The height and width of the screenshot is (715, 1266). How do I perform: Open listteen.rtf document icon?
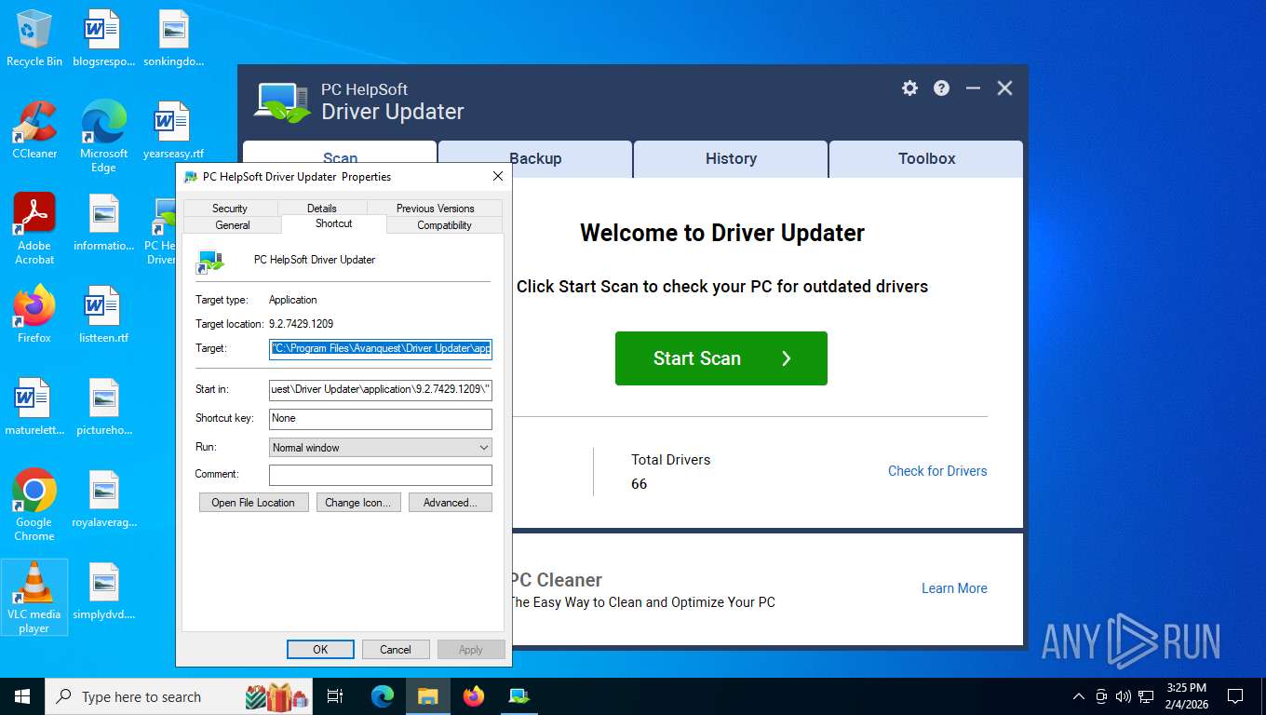tap(103, 315)
